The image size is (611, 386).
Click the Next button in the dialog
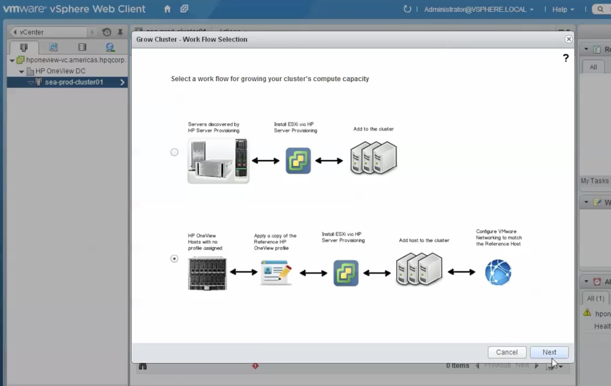click(x=549, y=352)
